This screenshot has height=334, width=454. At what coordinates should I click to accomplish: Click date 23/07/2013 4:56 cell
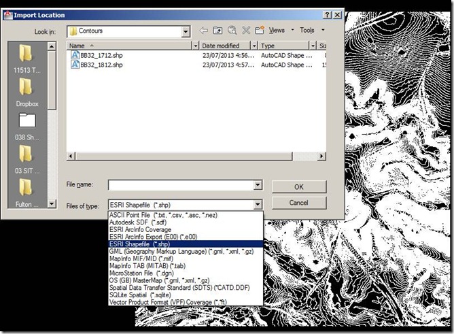click(228, 55)
